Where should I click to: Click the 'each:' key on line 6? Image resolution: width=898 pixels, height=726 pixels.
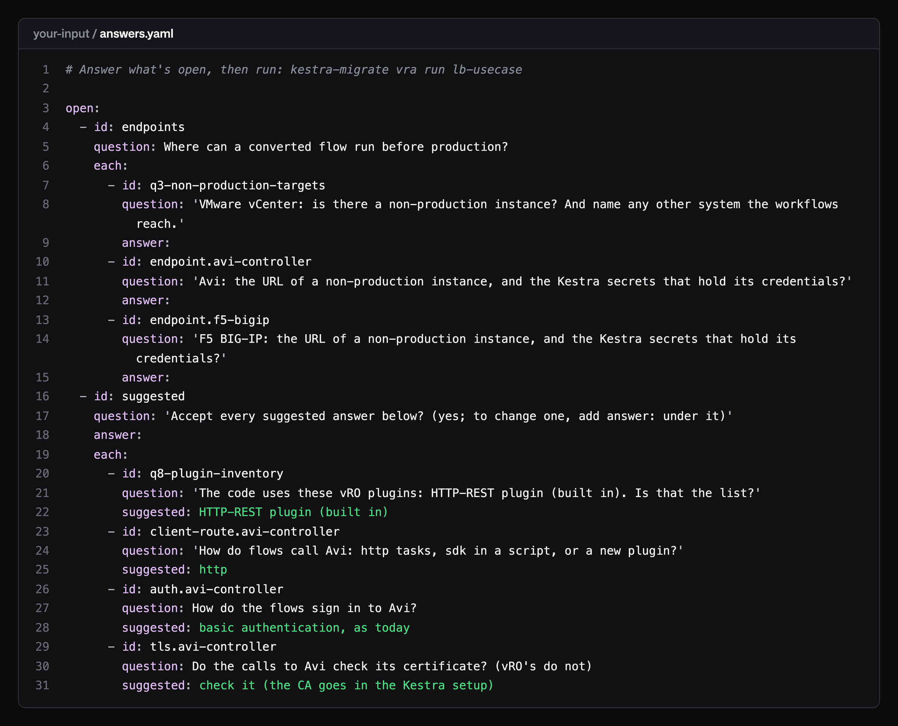tap(110, 166)
